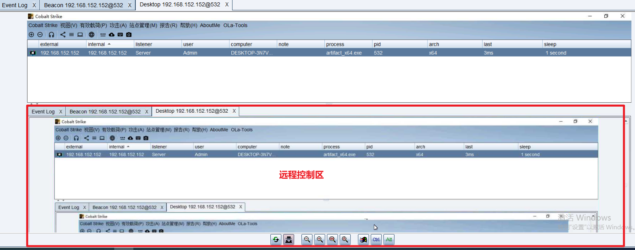The width and height of the screenshot is (635, 250).
Task: Click the connect to team server plus icon in the main Cobalt Strike toolbar
Action: [31, 35]
